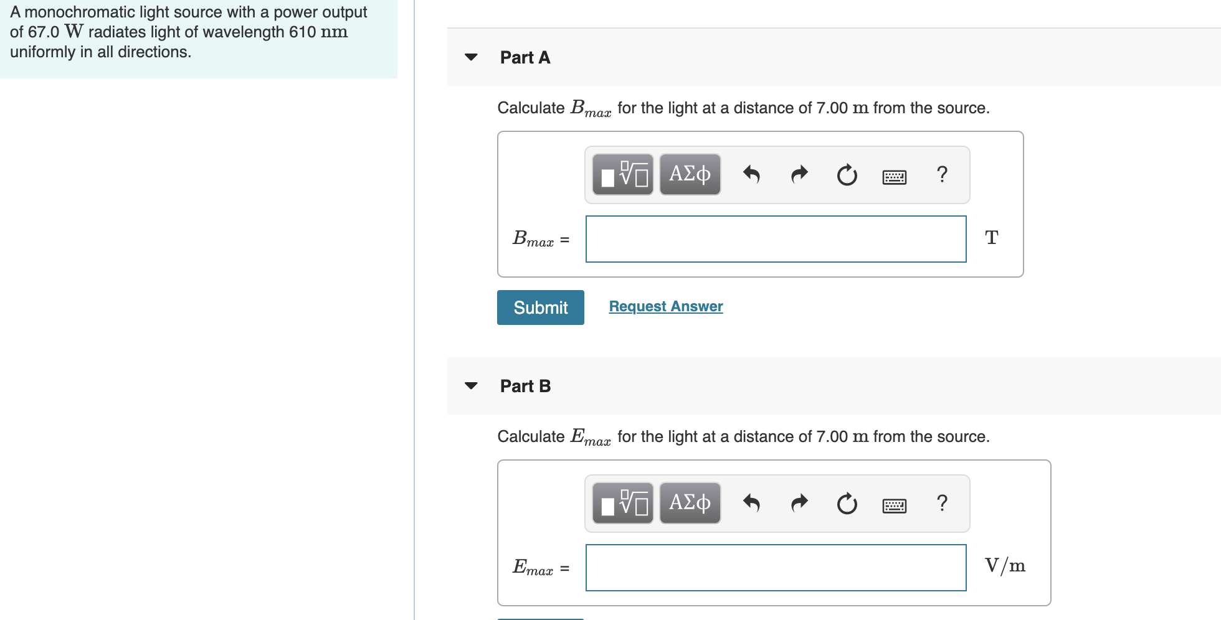Image resolution: width=1221 pixels, height=620 pixels.
Task: Collapse the Part B section
Action: tap(472, 385)
